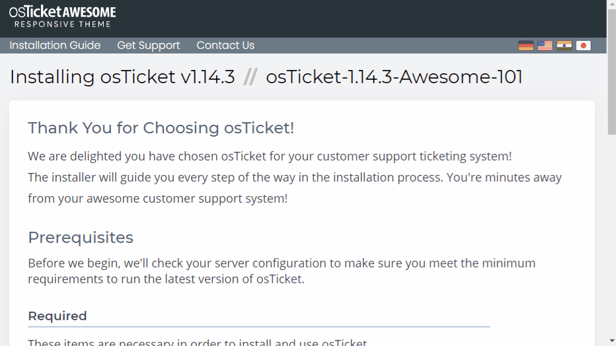The height and width of the screenshot is (346, 616).
Task: Go to Get Support
Action: click(x=149, y=46)
